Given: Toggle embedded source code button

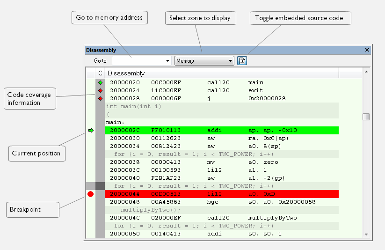Looking at the screenshot, I should [242, 60].
